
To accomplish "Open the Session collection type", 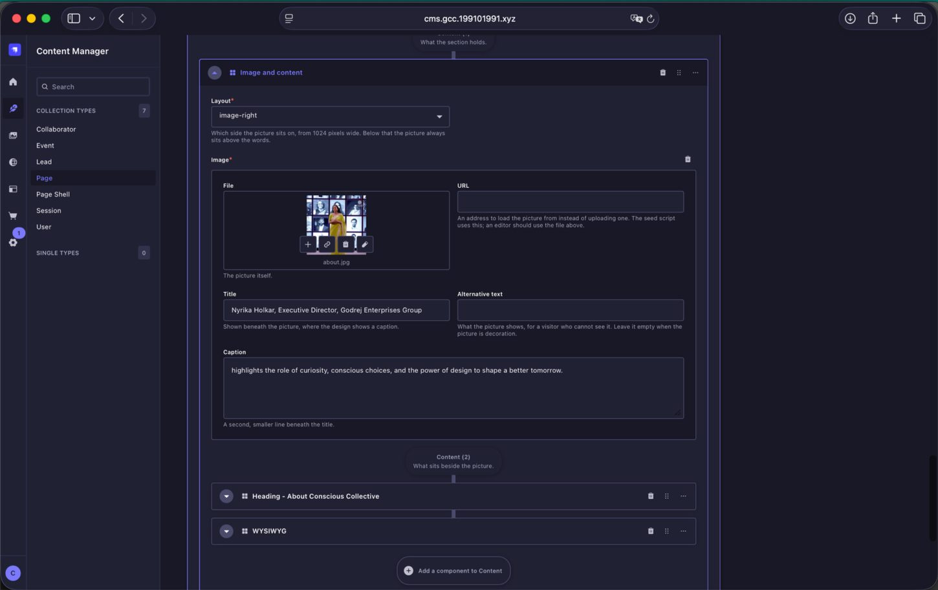I will click(x=49, y=211).
